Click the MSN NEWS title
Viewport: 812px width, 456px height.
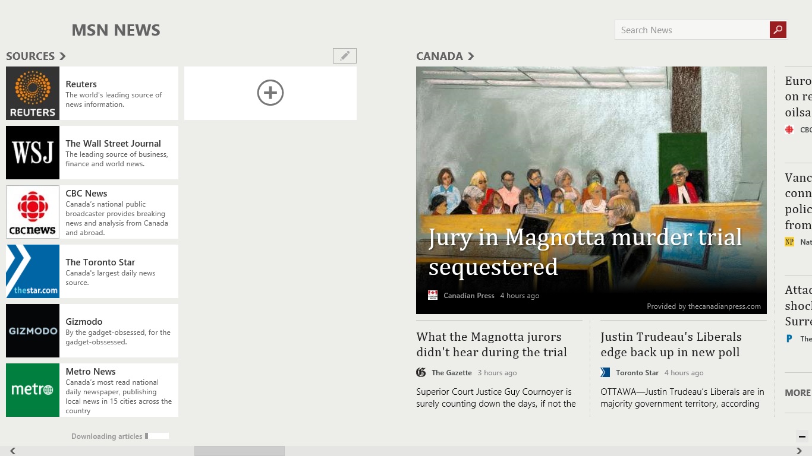[x=116, y=30]
